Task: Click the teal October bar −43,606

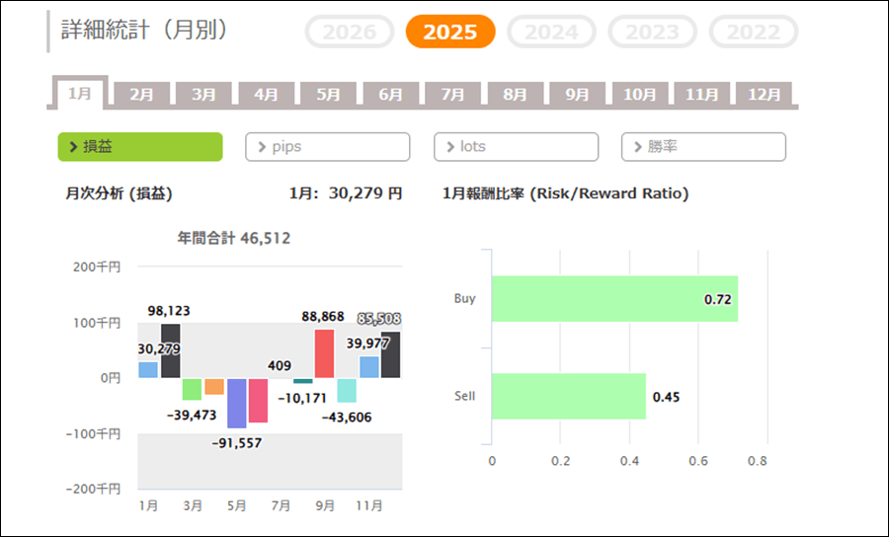Action: coord(347,389)
